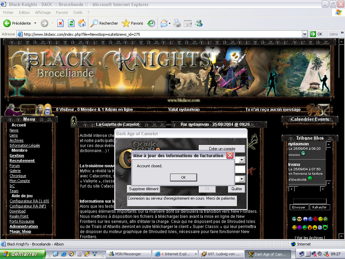Viewport: 345px width, 259px height.
Task: Open the Favoris star toolbar button
Action: 132,23
